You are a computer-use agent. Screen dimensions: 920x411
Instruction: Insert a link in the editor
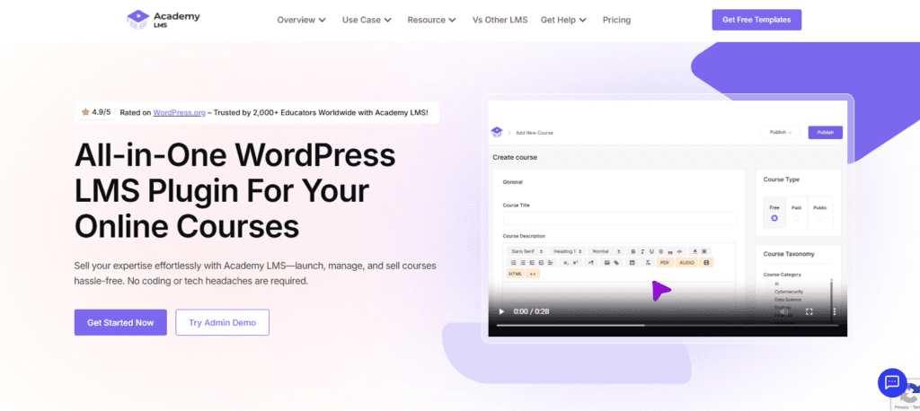pos(616,263)
